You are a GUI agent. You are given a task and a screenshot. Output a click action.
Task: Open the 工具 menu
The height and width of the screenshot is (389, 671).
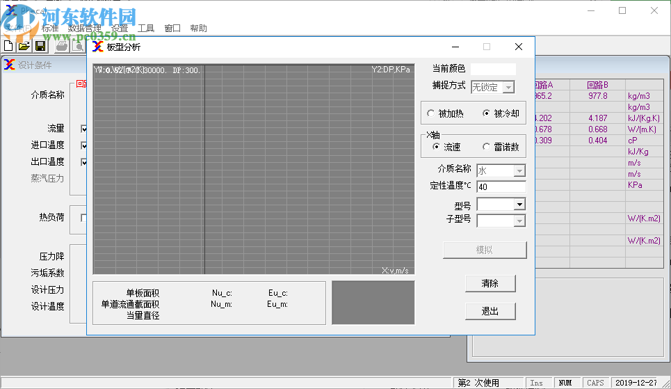(146, 29)
